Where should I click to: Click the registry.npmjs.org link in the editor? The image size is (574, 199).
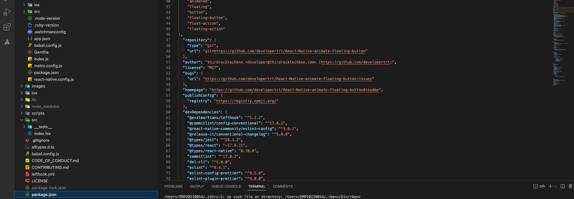[x=246, y=101]
